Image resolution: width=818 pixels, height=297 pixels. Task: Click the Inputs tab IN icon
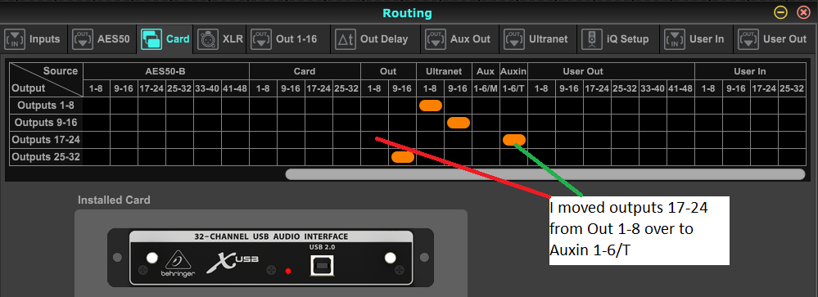click(x=15, y=39)
